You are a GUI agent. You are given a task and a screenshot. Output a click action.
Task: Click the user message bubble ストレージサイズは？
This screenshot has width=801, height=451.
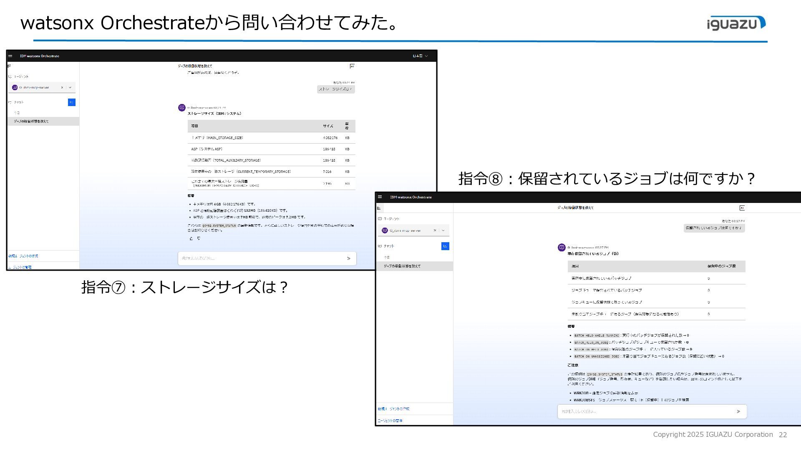336,89
